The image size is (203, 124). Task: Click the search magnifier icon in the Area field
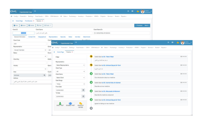pyautogui.click(x=44, y=75)
